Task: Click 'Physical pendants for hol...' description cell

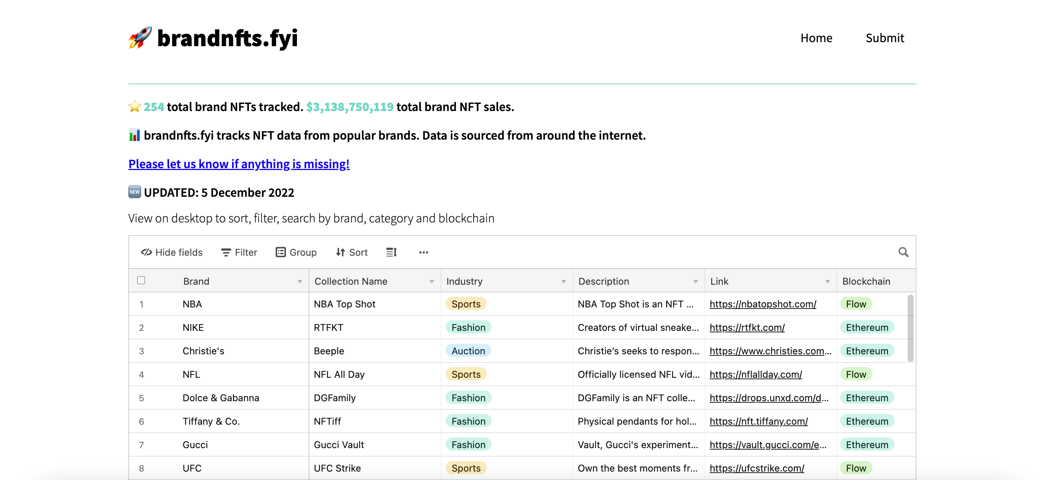Action: tap(639, 422)
